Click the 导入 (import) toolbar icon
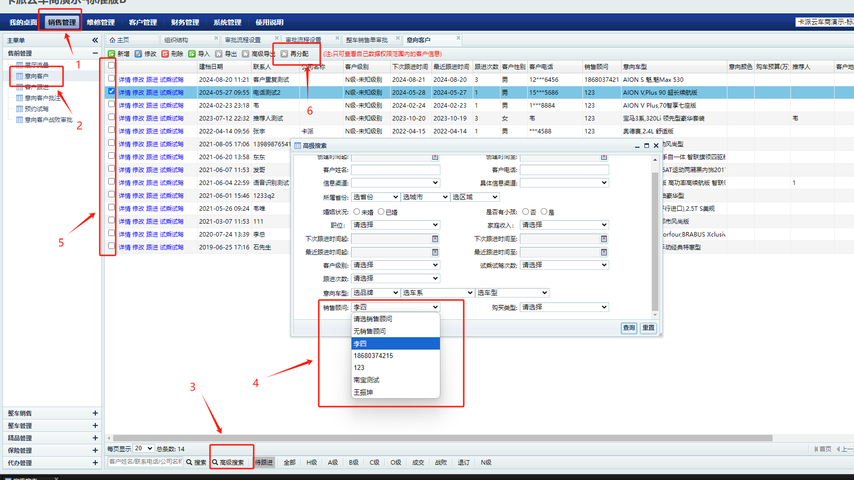854x480 pixels. click(x=192, y=54)
